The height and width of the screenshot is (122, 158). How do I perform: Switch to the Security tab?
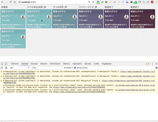point(88,64)
